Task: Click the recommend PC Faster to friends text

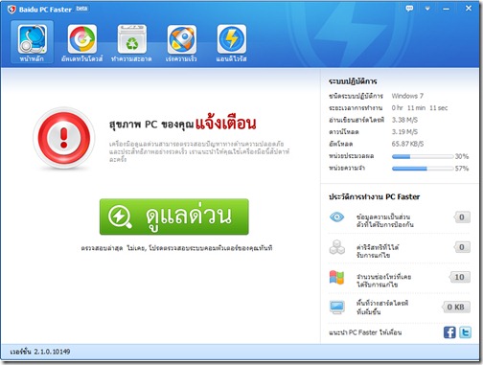Action: click(365, 332)
